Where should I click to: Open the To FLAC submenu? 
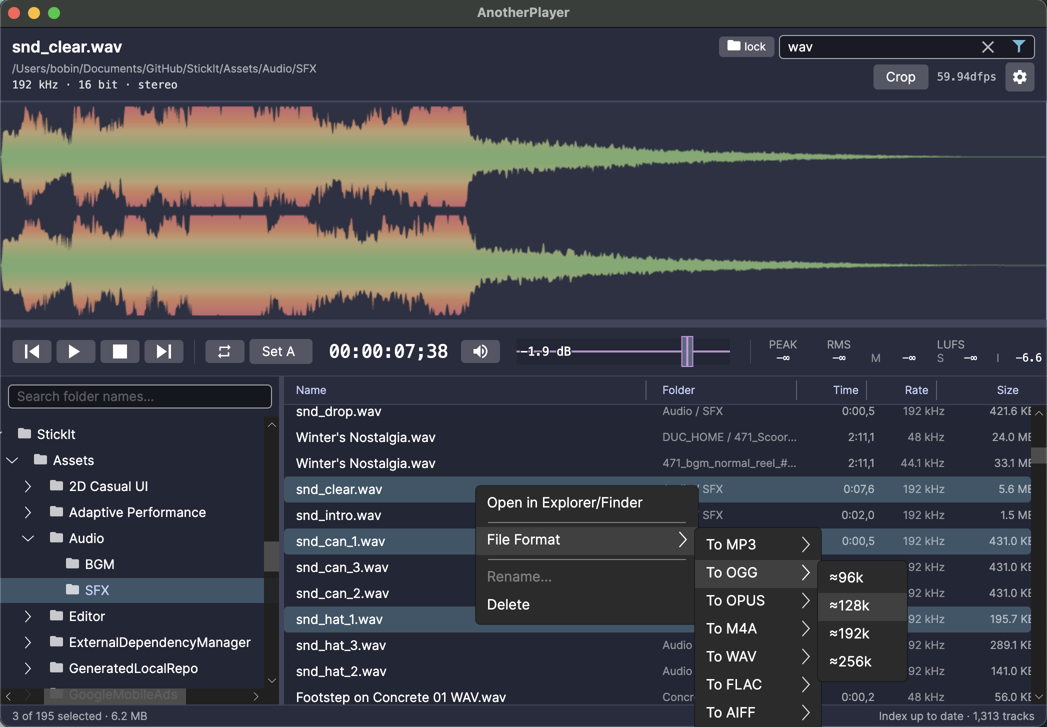tap(757, 684)
